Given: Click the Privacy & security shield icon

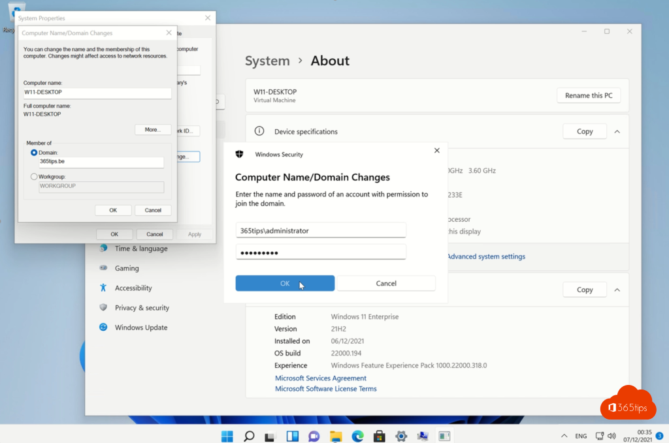Looking at the screenshot, I should click(x=103, y=307).
